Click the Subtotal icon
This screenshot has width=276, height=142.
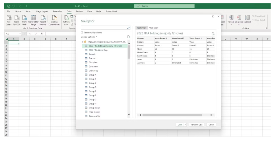pos(247,18)
